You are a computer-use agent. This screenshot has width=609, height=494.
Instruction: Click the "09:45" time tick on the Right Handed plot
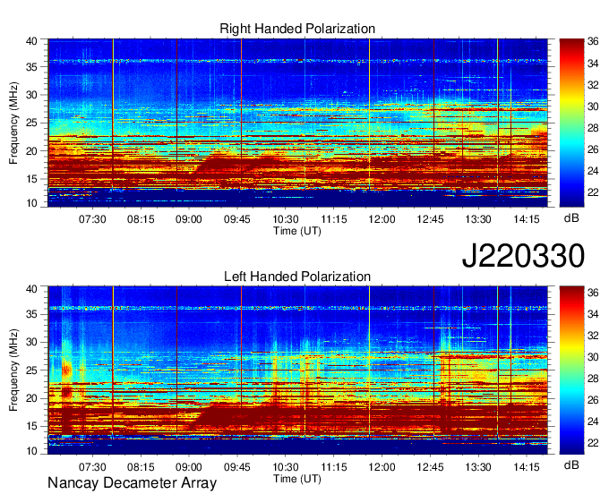click(237, 219)
